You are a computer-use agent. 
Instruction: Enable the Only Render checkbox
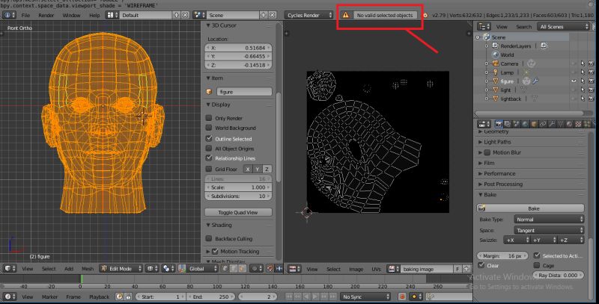(209, 118)
